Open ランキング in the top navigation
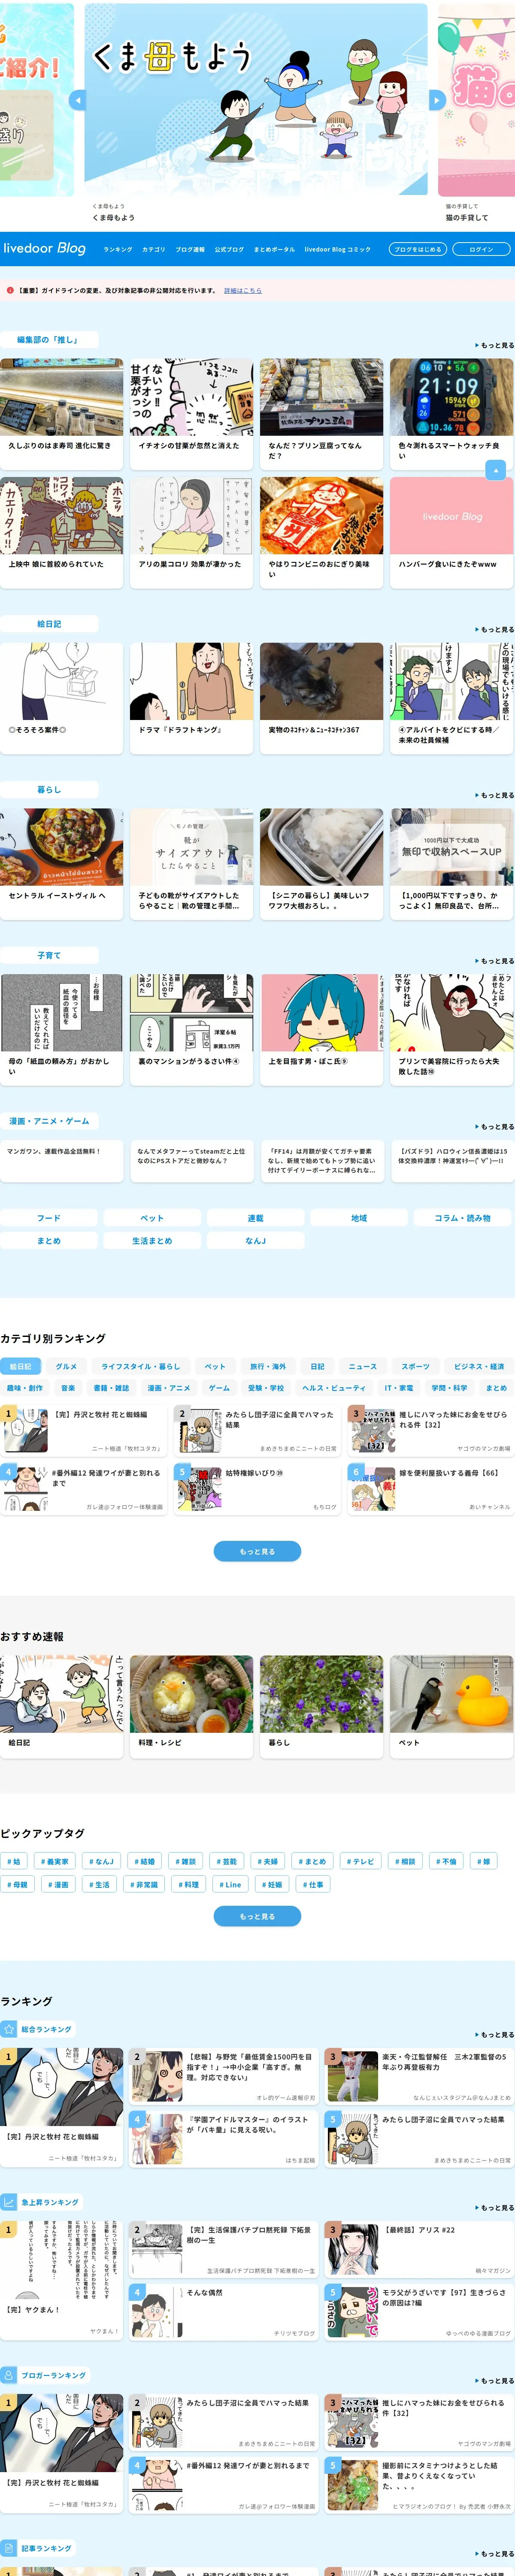This screenshot has width=515, height=2576. pyautogui.click(x=118, y=249)
